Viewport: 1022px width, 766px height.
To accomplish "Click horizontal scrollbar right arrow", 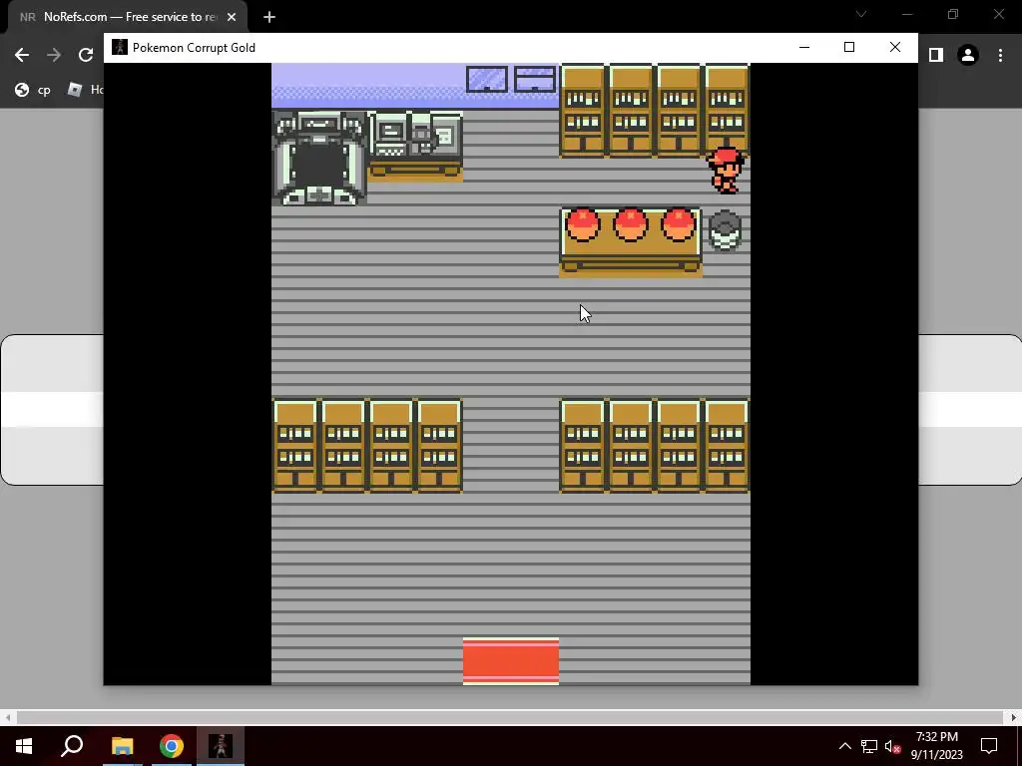I will pos(1014,718).
